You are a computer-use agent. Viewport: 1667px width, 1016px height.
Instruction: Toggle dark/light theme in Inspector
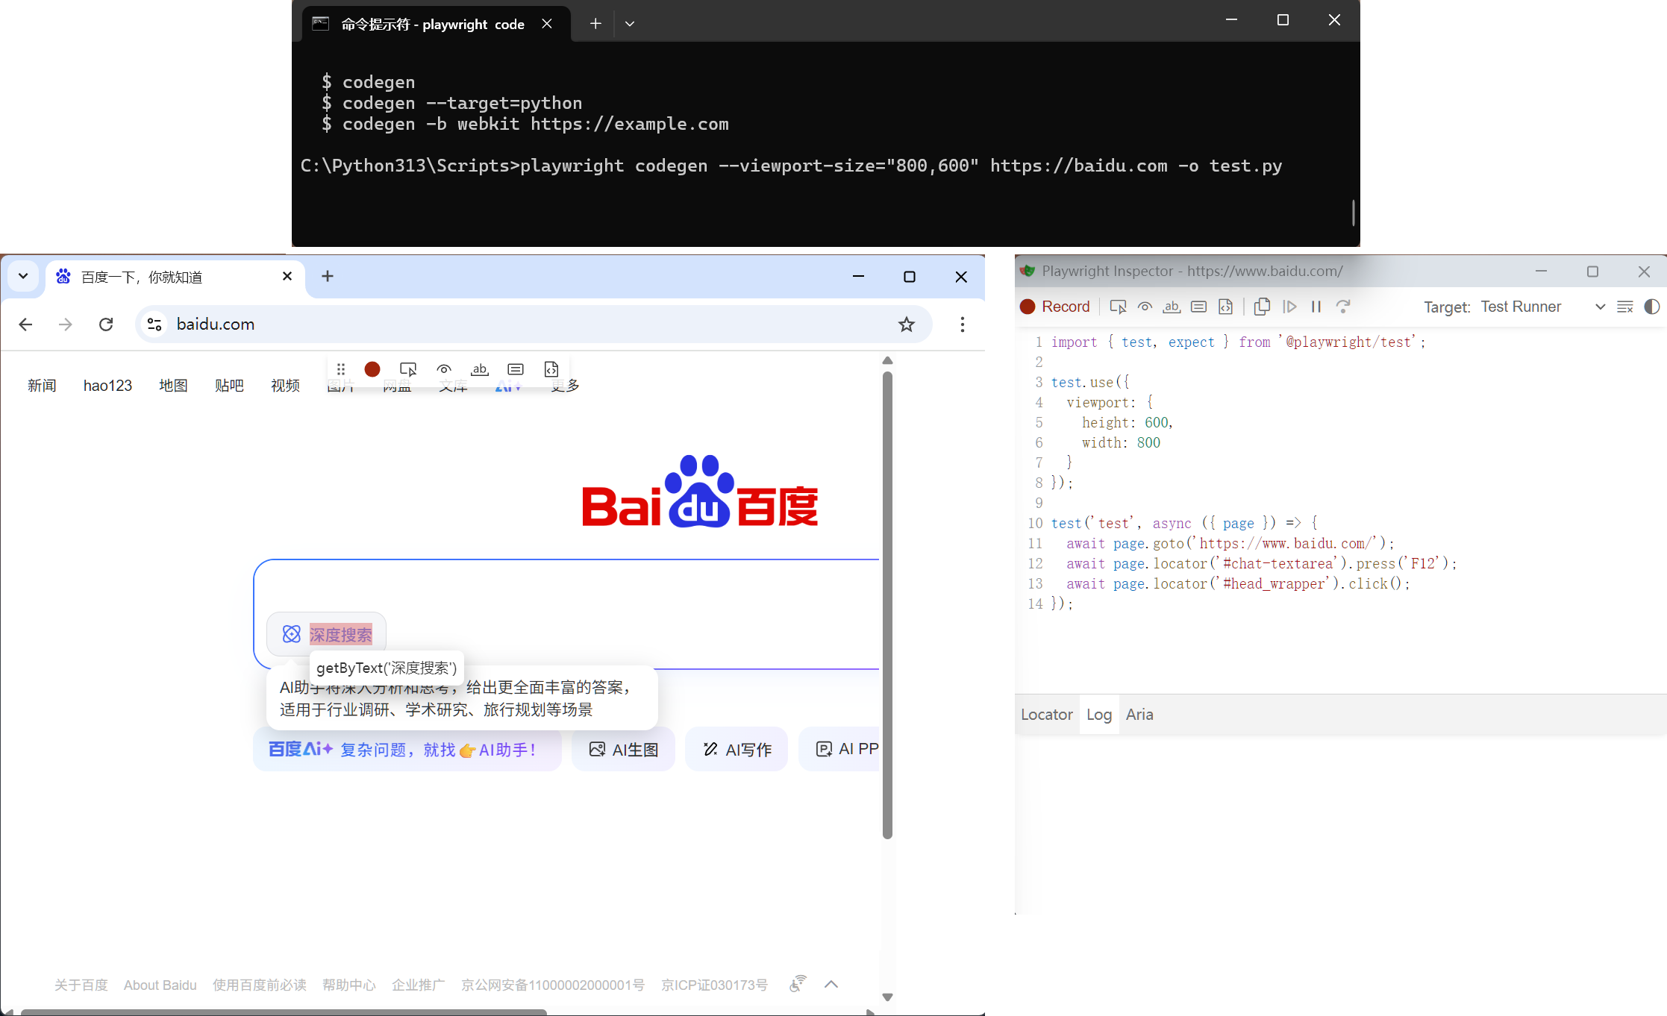point(1651,307)
